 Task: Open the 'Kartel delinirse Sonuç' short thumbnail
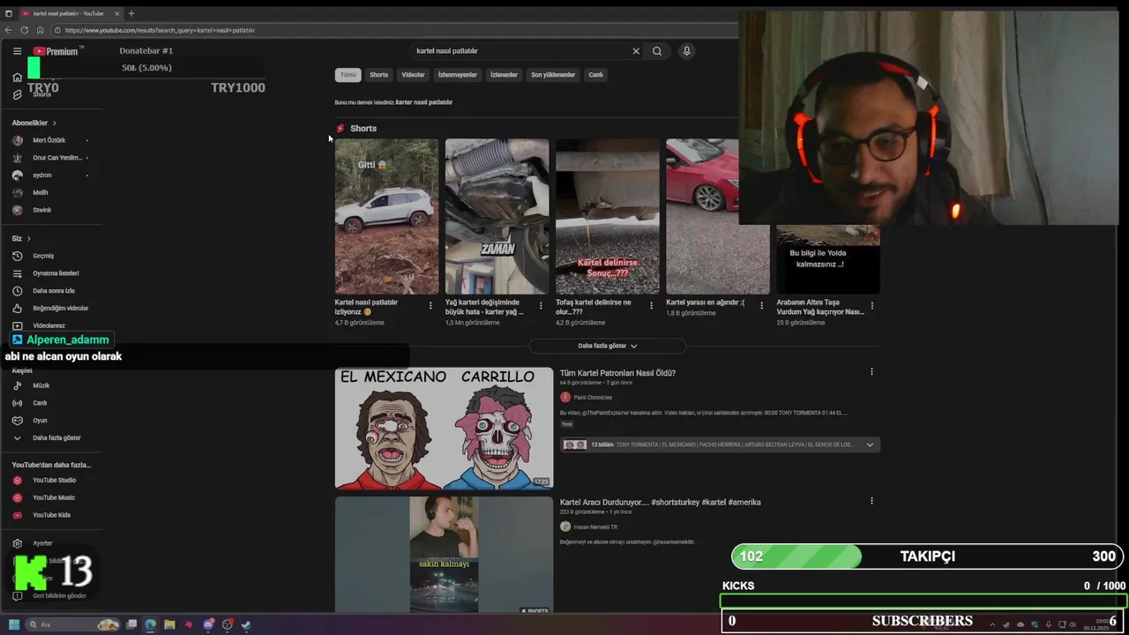(x=607, y=216)
